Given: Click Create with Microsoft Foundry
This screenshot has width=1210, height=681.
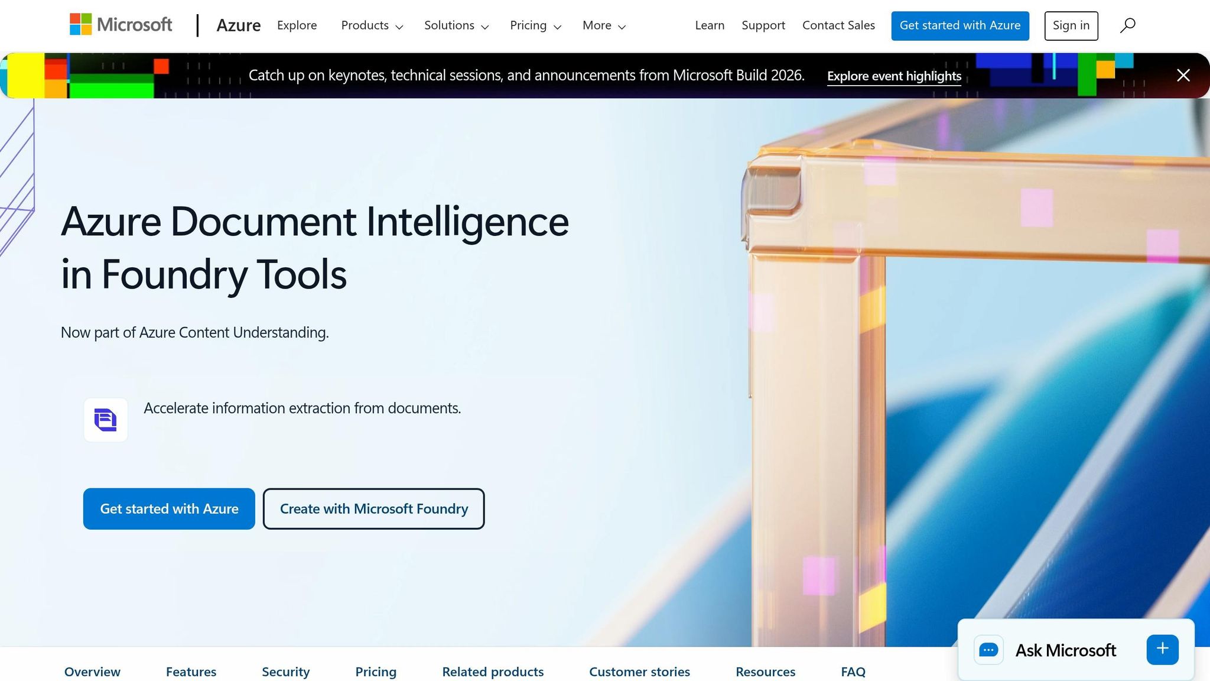Looking at the screenshot, I should coord(374,508).
